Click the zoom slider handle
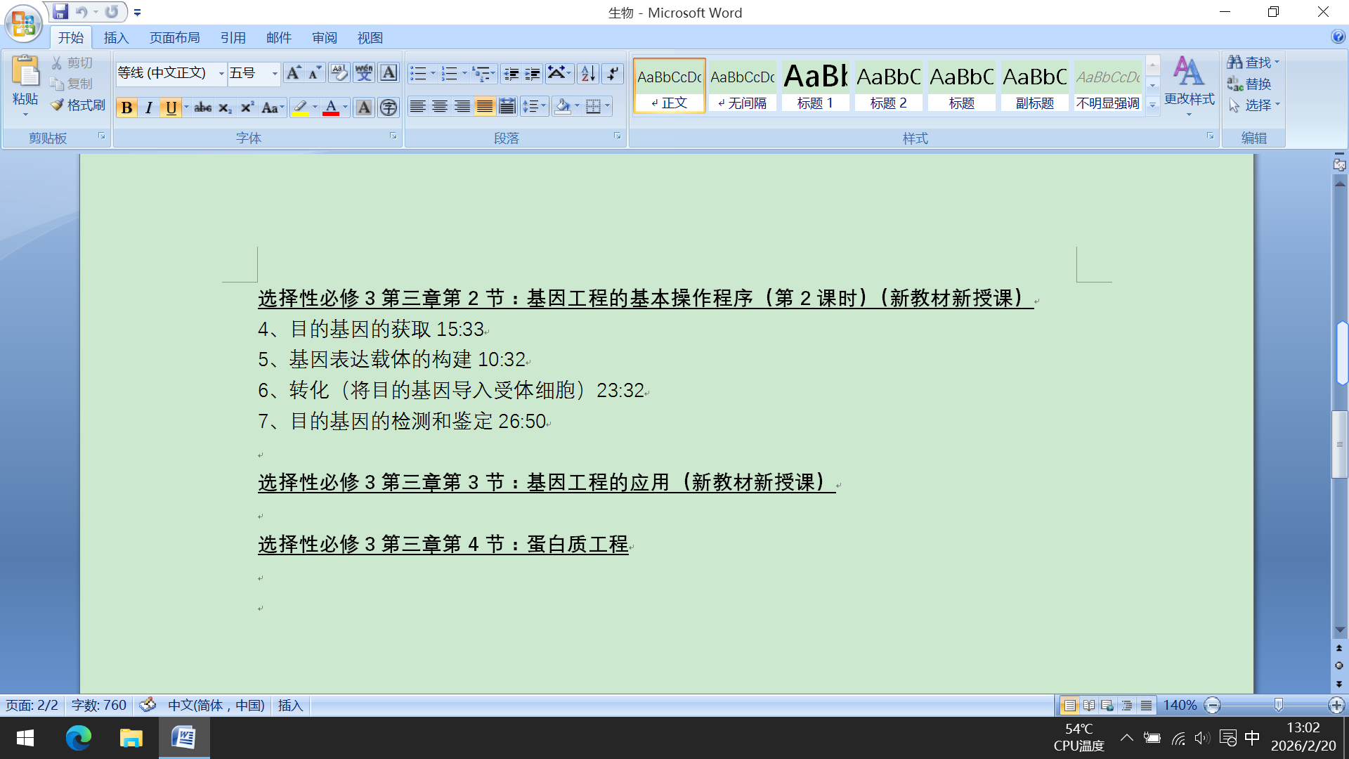Screen dimensions: 1349x759 1278,705
